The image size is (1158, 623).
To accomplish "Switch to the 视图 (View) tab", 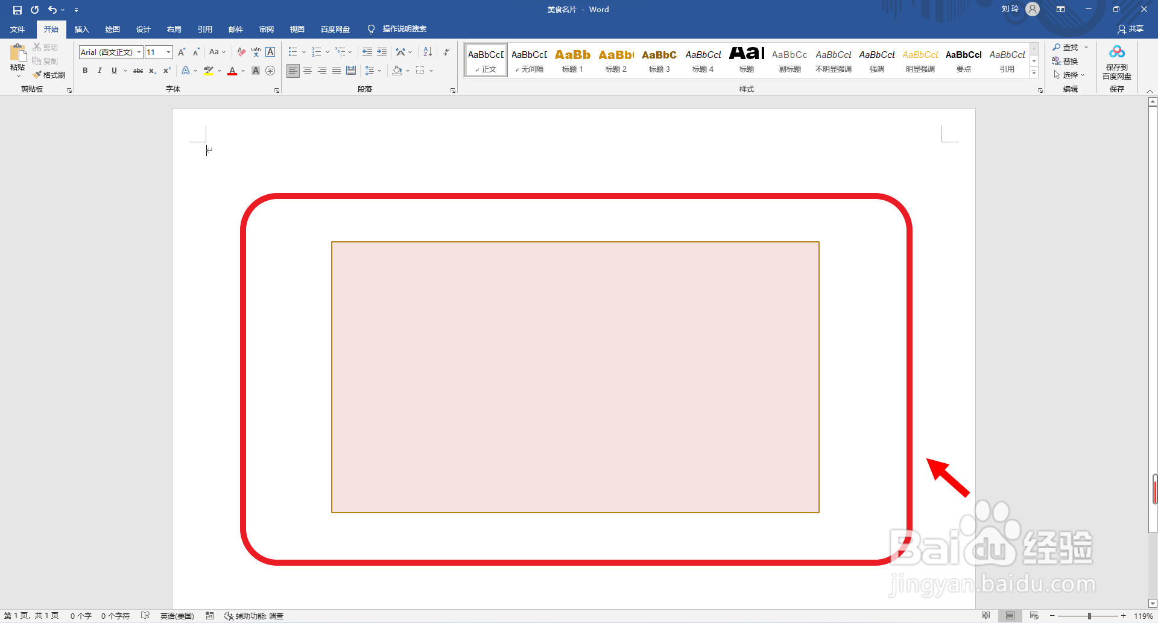I will coord(297,29).
